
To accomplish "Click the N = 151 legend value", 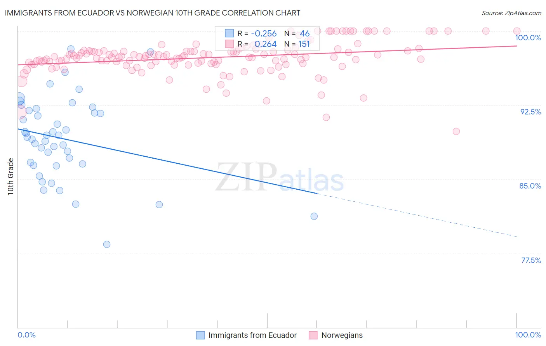I will click(x=297, y=44).
